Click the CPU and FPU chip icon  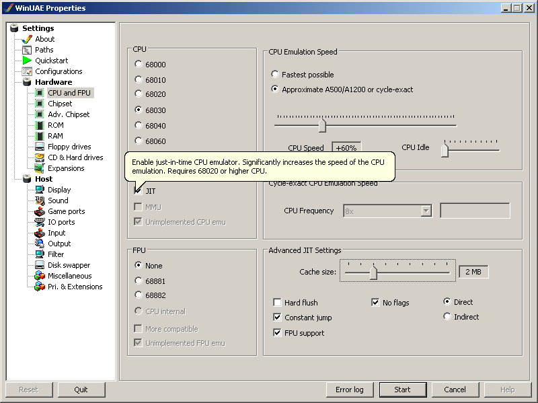click(x=40, y=93)
